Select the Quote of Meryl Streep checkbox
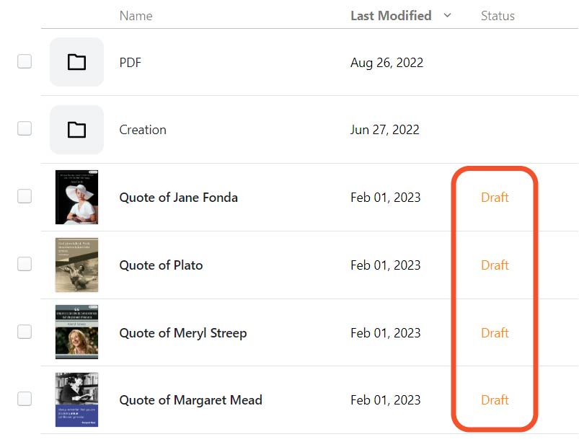Screen dimensions: 579x442 coord(25,332)
